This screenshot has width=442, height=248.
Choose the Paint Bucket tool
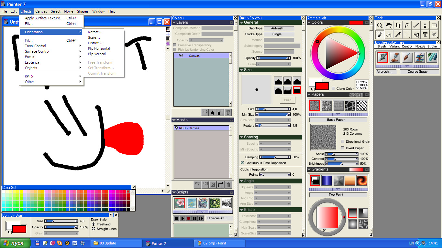389,34
